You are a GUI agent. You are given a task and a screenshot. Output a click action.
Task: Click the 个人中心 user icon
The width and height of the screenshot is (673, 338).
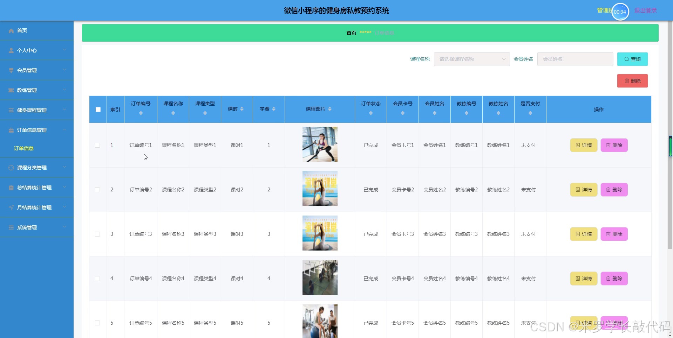coord(11,51)
